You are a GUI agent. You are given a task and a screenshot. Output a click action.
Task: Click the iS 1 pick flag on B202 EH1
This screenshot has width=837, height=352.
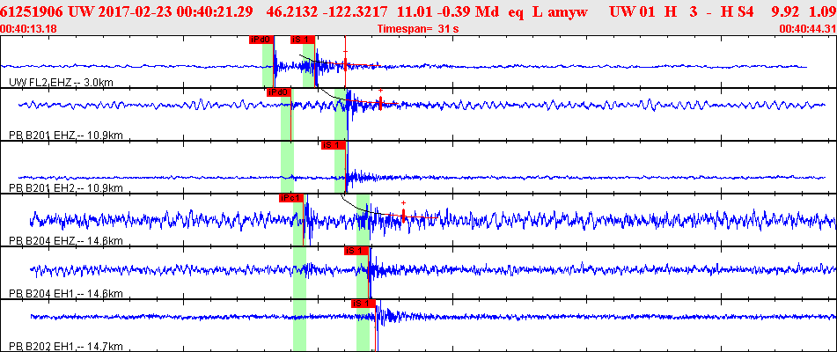(363, 304)
